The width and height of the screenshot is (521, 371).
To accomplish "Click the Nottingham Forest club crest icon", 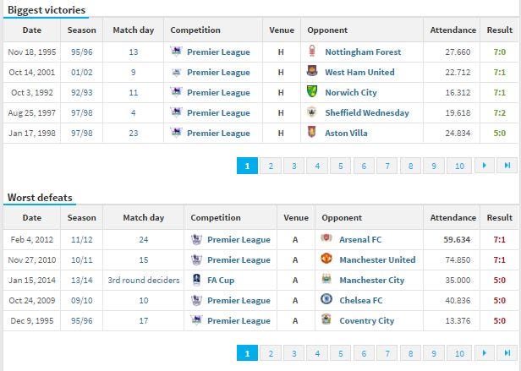I will point(312,52).
